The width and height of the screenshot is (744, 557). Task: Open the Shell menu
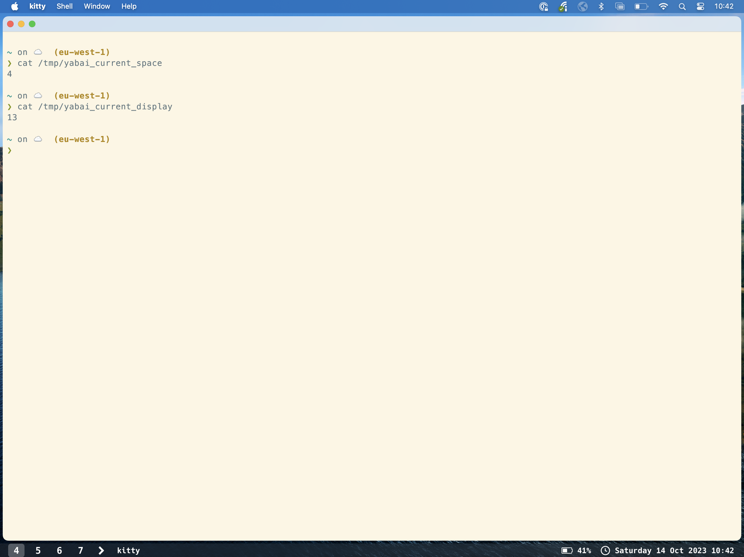pyautogui.click(x=64, y=6)
